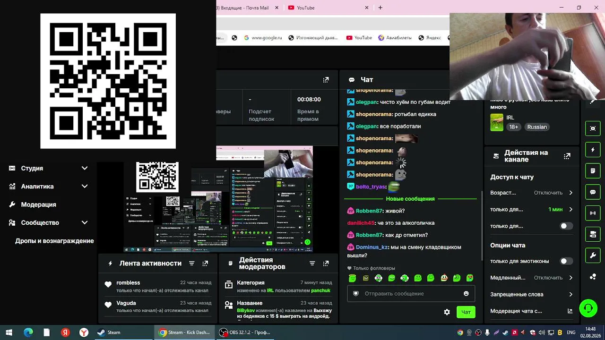Click the Windows Start button
This screenshot has height=340, width=605.
pyautogui.click(x=9, y=332)
